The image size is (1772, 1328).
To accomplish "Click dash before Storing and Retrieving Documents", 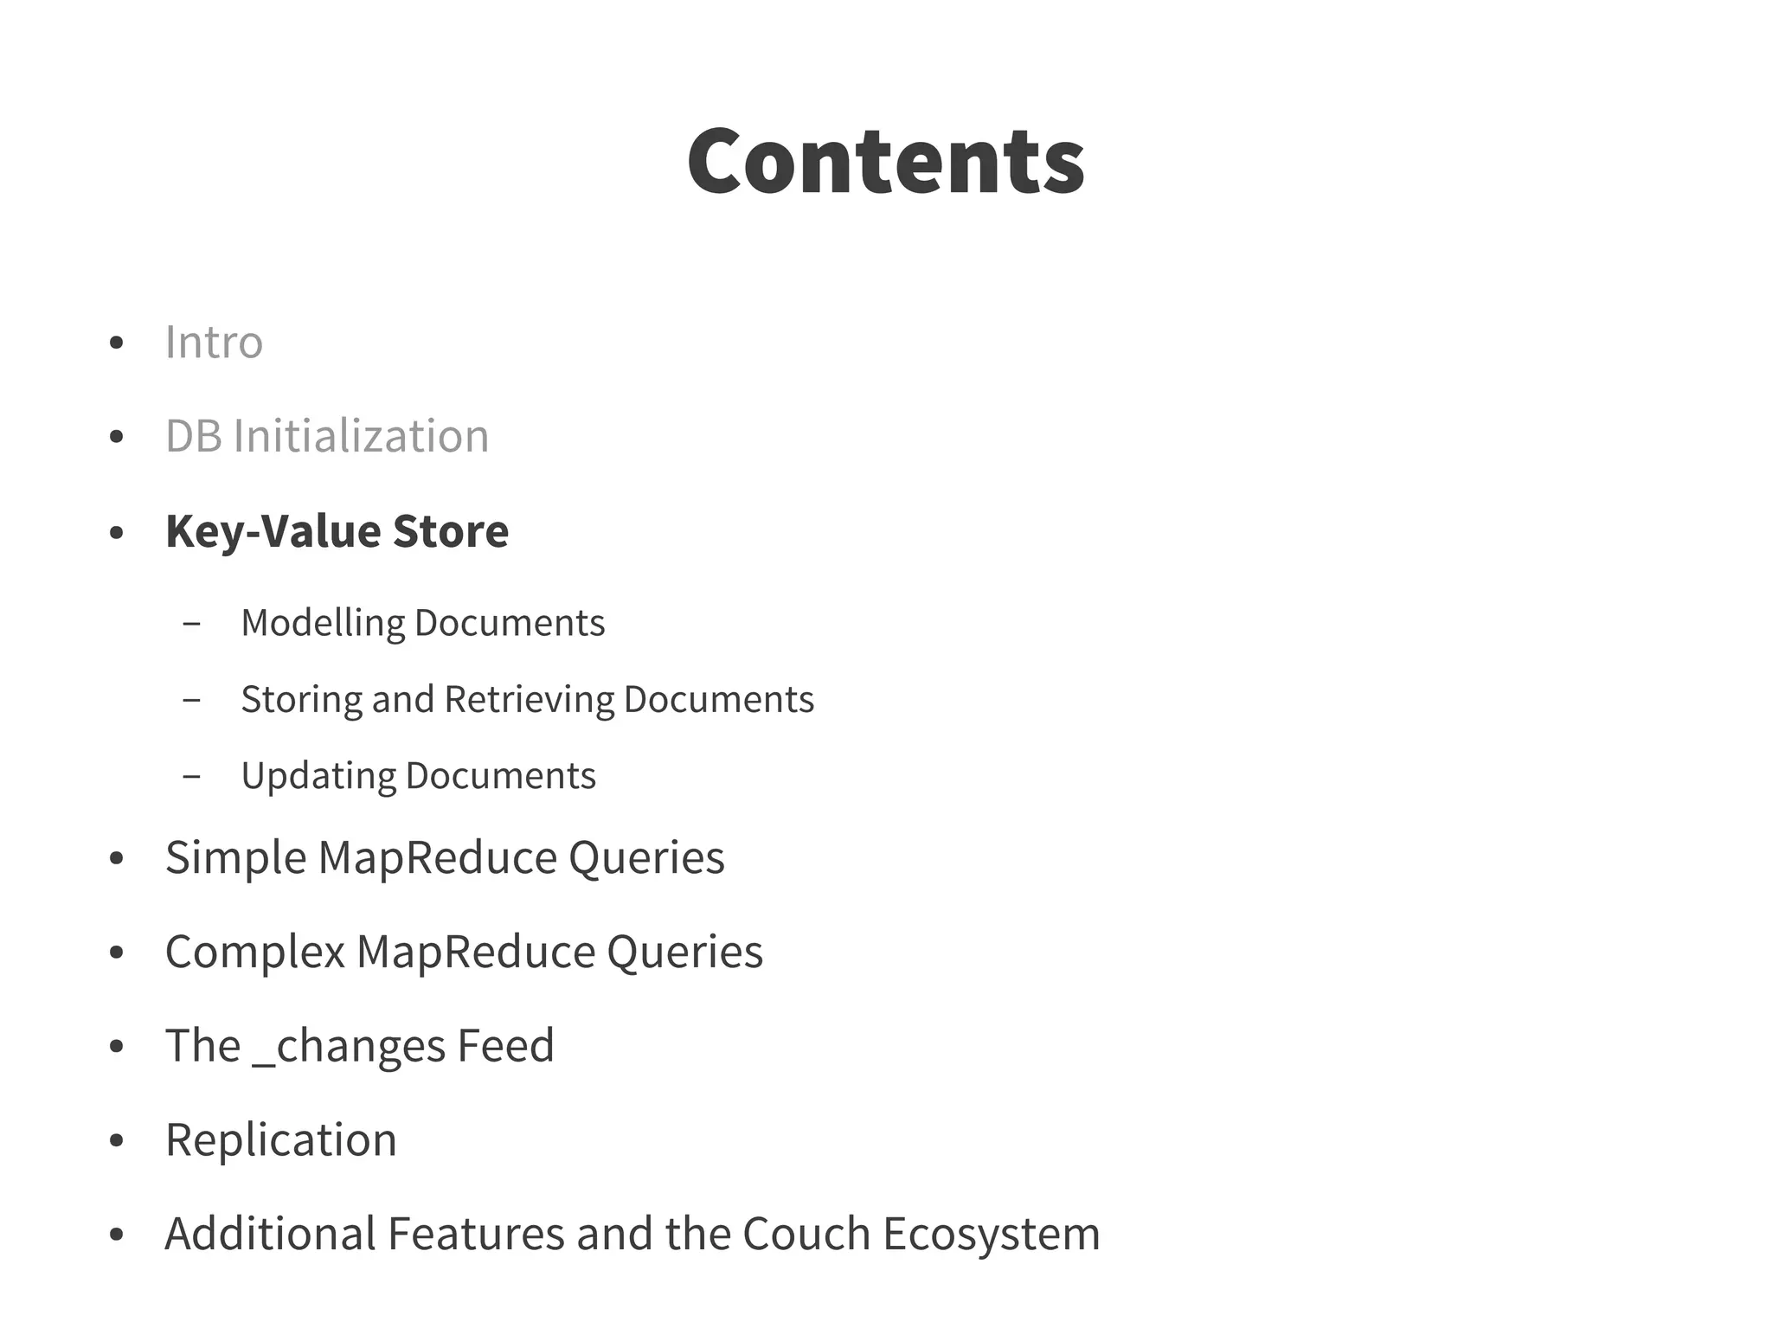I will 192,700.
